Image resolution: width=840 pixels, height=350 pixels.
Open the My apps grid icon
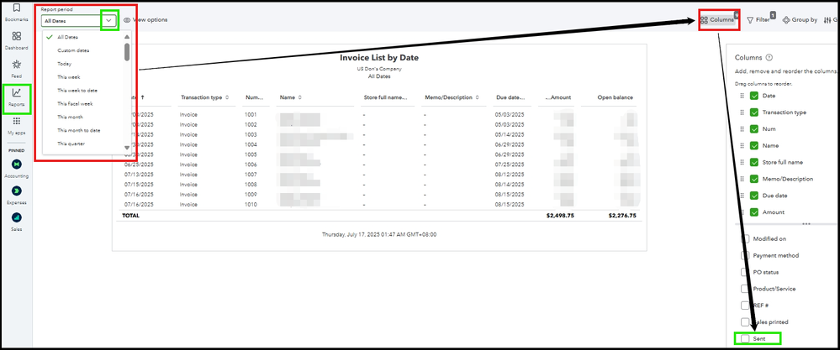17,122
